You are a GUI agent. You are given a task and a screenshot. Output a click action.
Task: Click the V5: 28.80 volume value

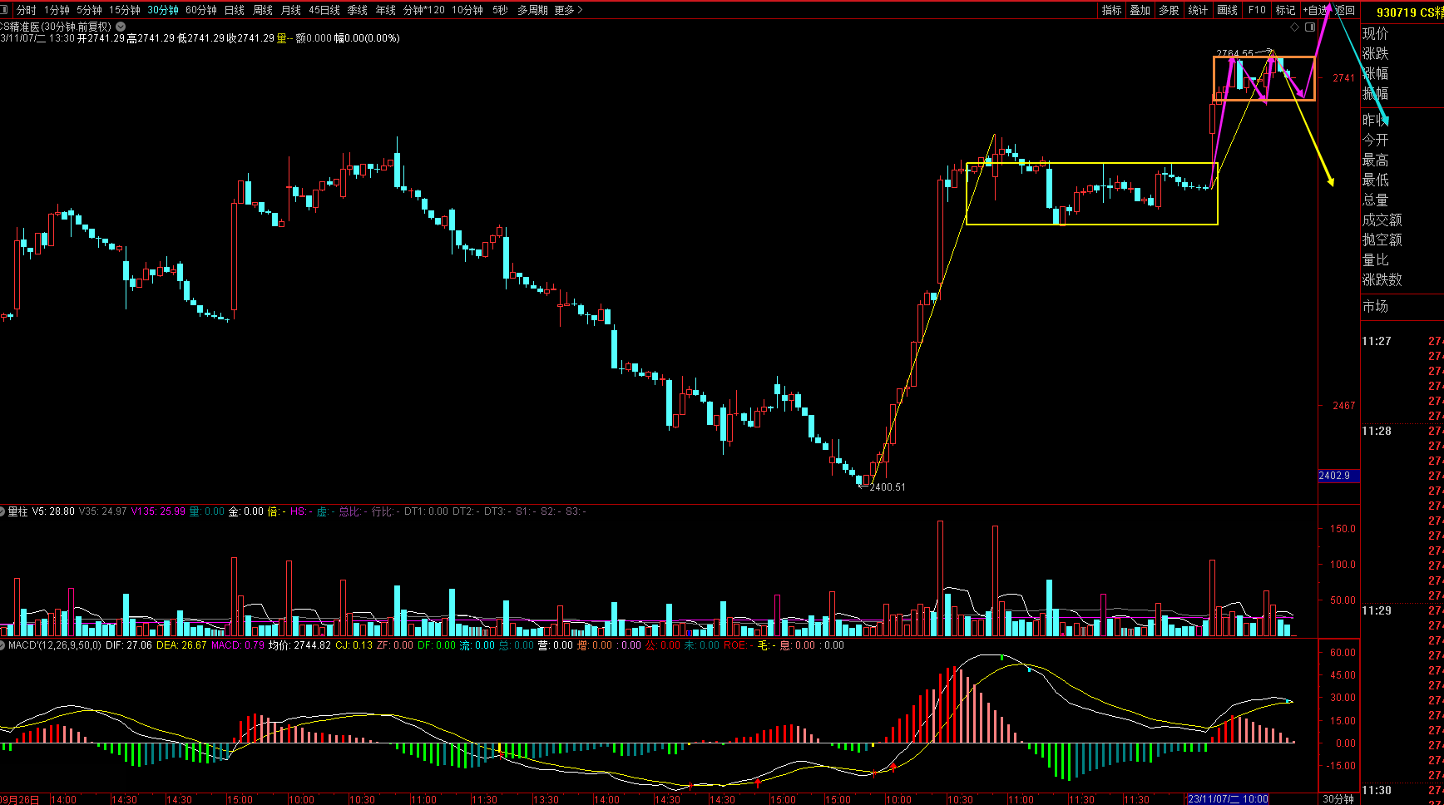click(53, 511)
